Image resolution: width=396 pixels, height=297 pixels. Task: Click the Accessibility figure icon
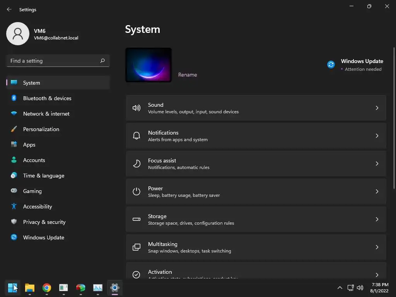click(x=14, y=207)
